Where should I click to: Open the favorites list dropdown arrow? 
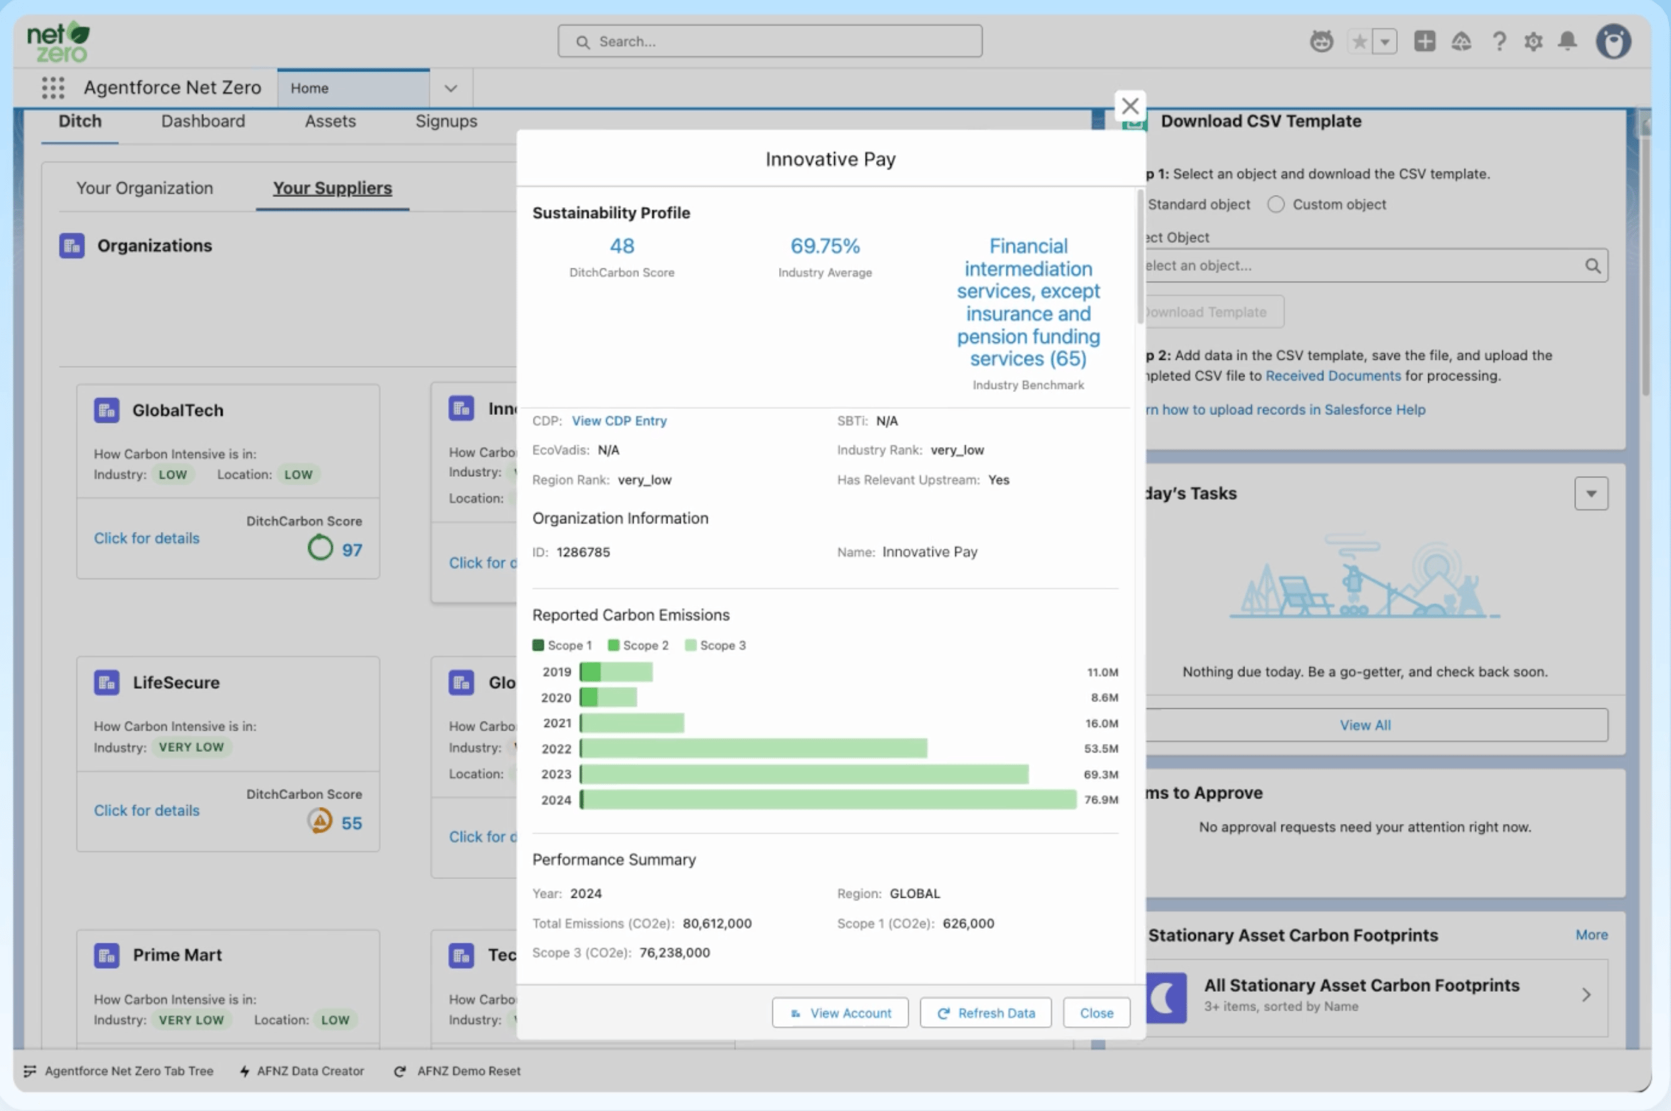[1384, 41]
